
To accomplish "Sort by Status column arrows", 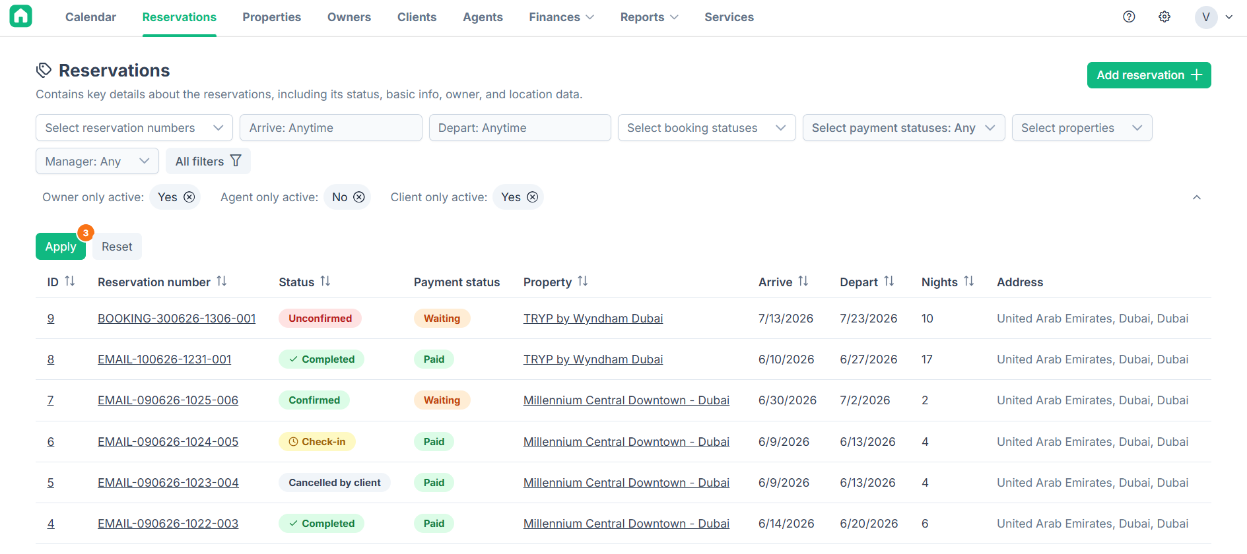I will 325,282.
